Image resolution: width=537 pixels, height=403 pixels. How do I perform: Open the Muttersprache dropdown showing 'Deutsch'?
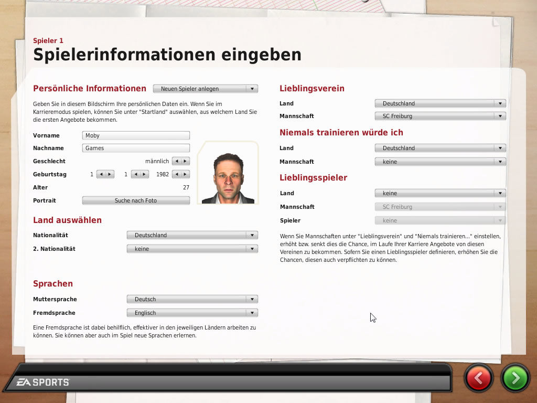click(x=192, y=299)
